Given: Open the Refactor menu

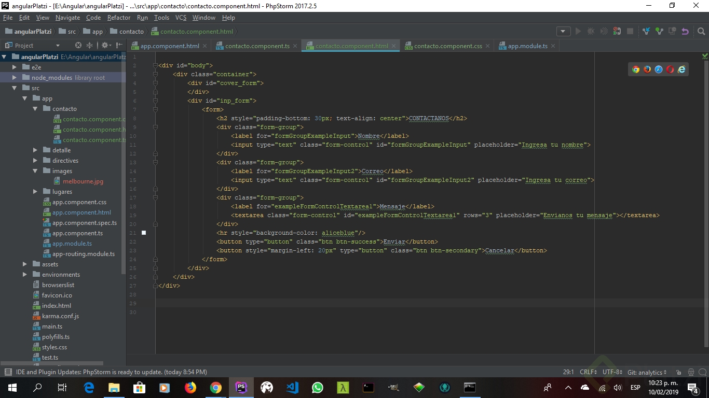Looking at the screenshot, I should 119,18.
